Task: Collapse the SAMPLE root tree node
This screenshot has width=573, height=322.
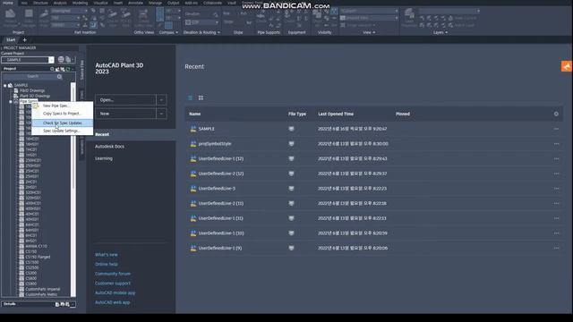Action: (5, 86)
